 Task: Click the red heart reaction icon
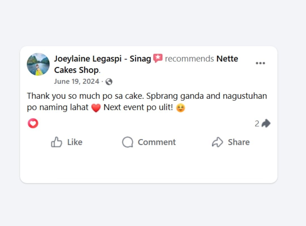33,123
